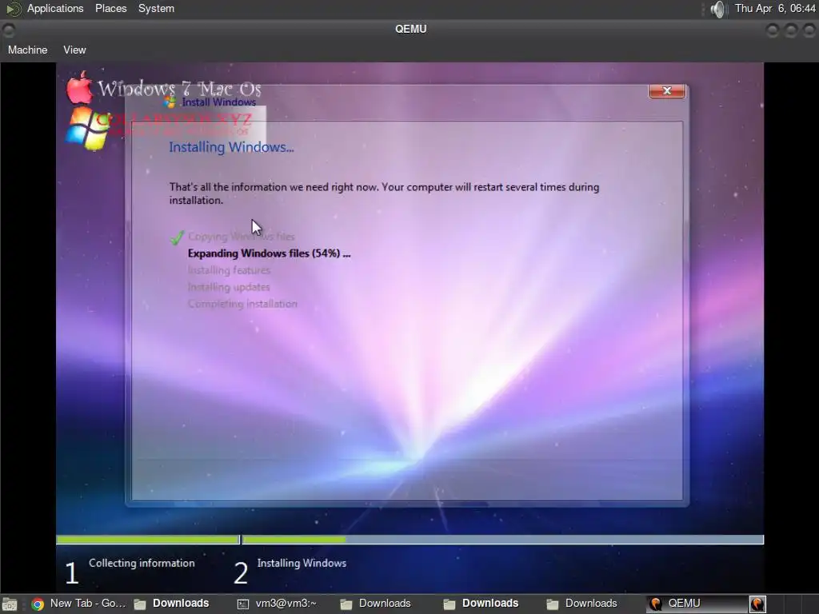Switch to the vm3@vm3:~ terminal window
This screenshot has height=614, width=819.
click(x=278, y=604)
